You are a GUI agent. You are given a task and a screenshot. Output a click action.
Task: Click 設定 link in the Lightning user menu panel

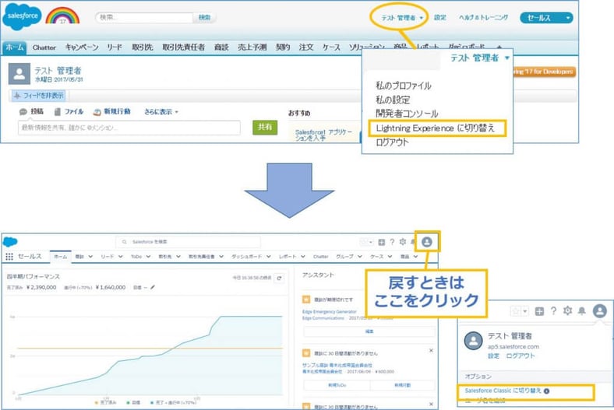point(493,356)
